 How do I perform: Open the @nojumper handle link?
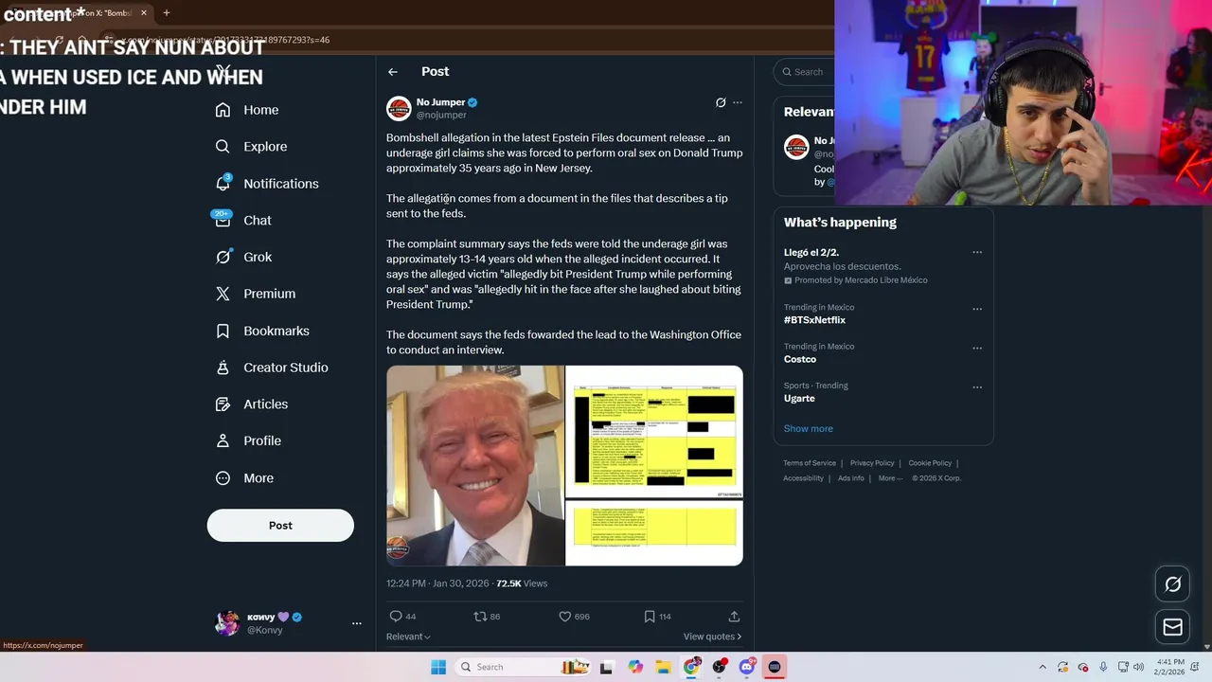tap(441, 115)
